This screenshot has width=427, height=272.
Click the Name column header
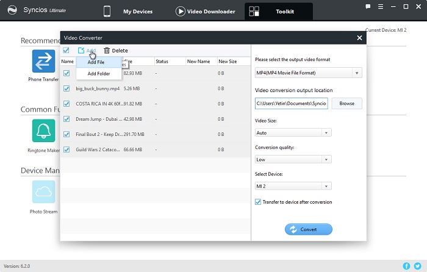tap(67, 61)
